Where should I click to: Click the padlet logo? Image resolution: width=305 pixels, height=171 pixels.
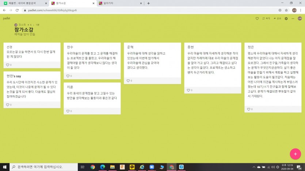7,18
